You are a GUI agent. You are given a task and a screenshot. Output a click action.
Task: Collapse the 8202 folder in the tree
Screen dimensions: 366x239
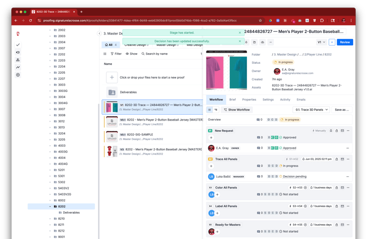(51, 207)
